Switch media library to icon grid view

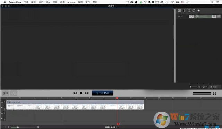[x=214, y=16]
